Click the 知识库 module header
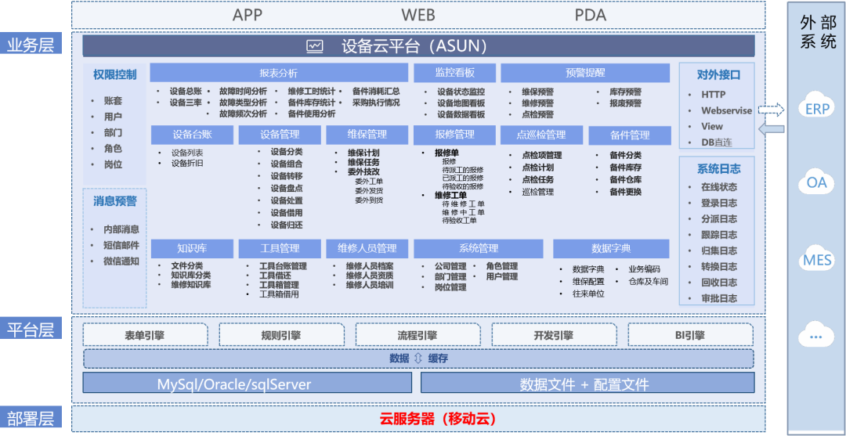 [x=192, y=249]
